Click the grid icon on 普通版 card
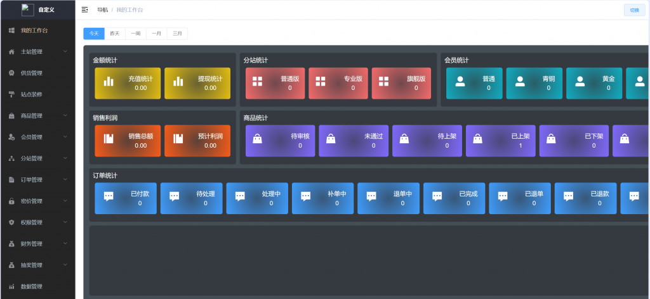 point(258,82)
